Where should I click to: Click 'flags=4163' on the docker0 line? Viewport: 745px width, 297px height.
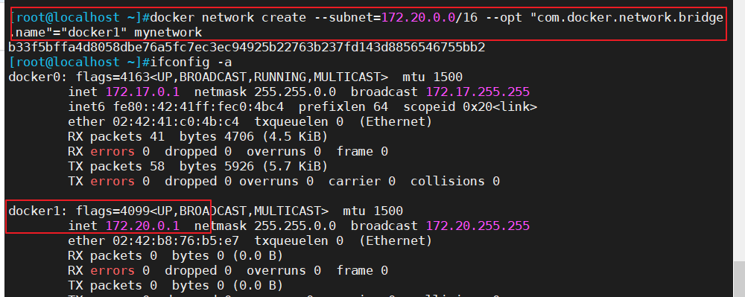pyautogui.click(x=112, y=77)
